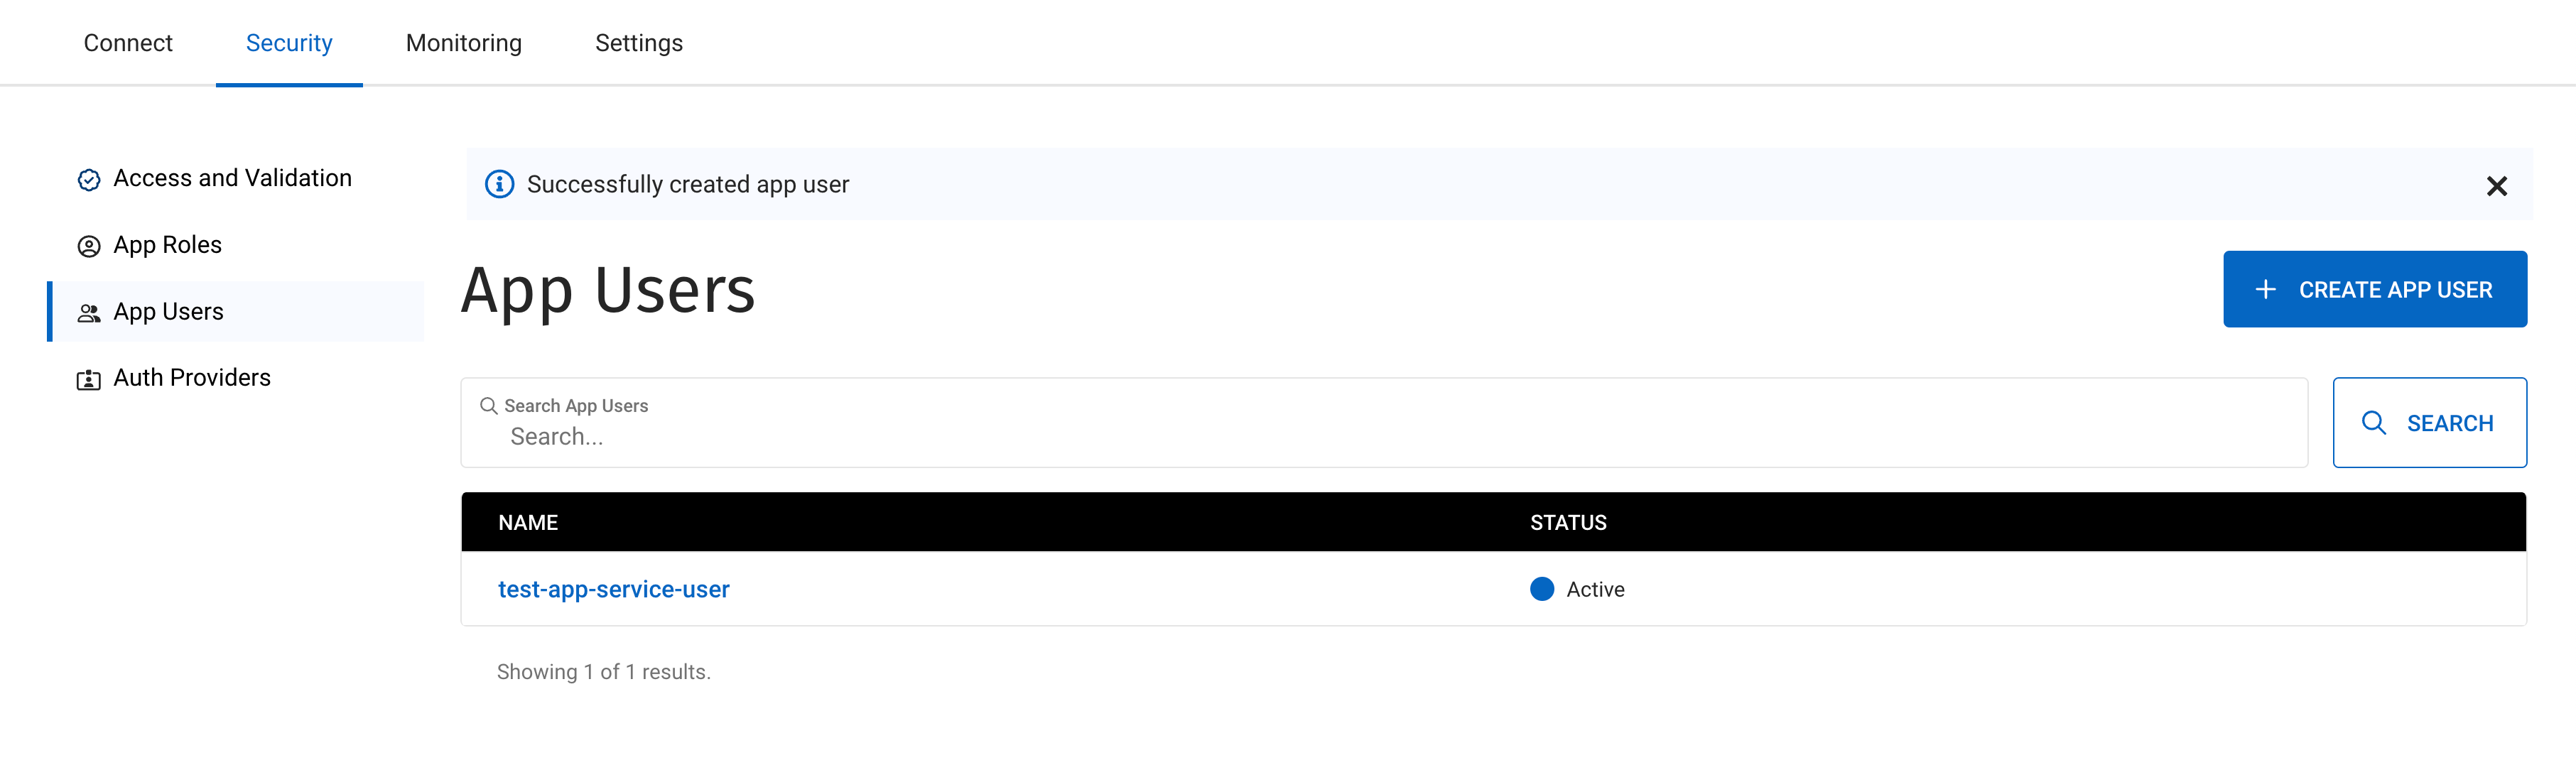Click the search glass icon above the Search field
The width and height of the screenshot is (2576, 770).
[489, 405]
